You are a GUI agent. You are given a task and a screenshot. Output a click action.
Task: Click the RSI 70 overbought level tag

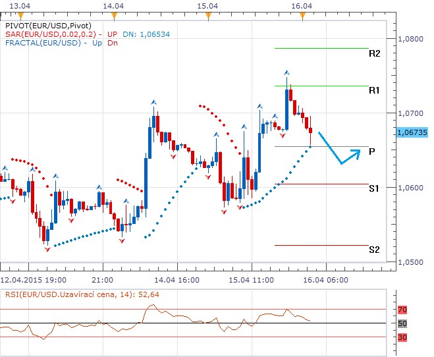coord(402,309)
